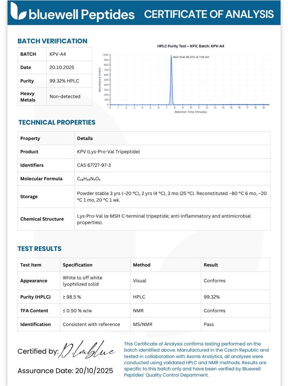Screen dimensions: 288x386
Task: Click the main peak of the HPLC chromatogram
Action: tap(171, 80)
